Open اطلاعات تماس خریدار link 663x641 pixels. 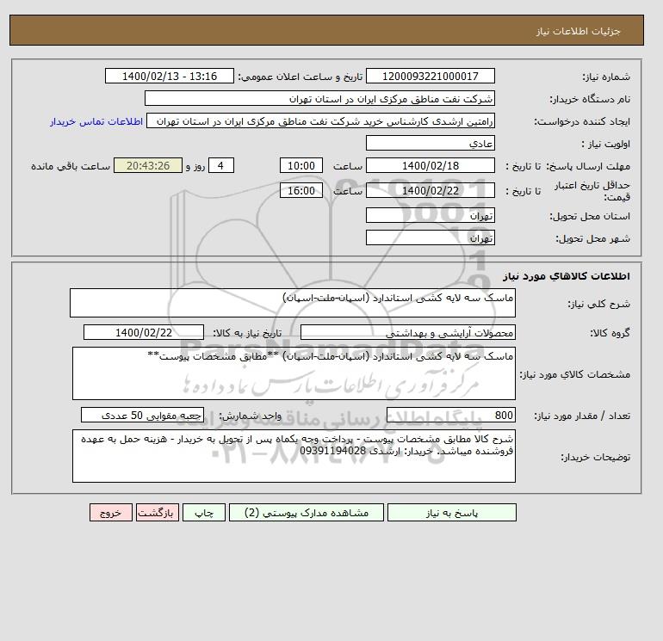tap(96, 121)
